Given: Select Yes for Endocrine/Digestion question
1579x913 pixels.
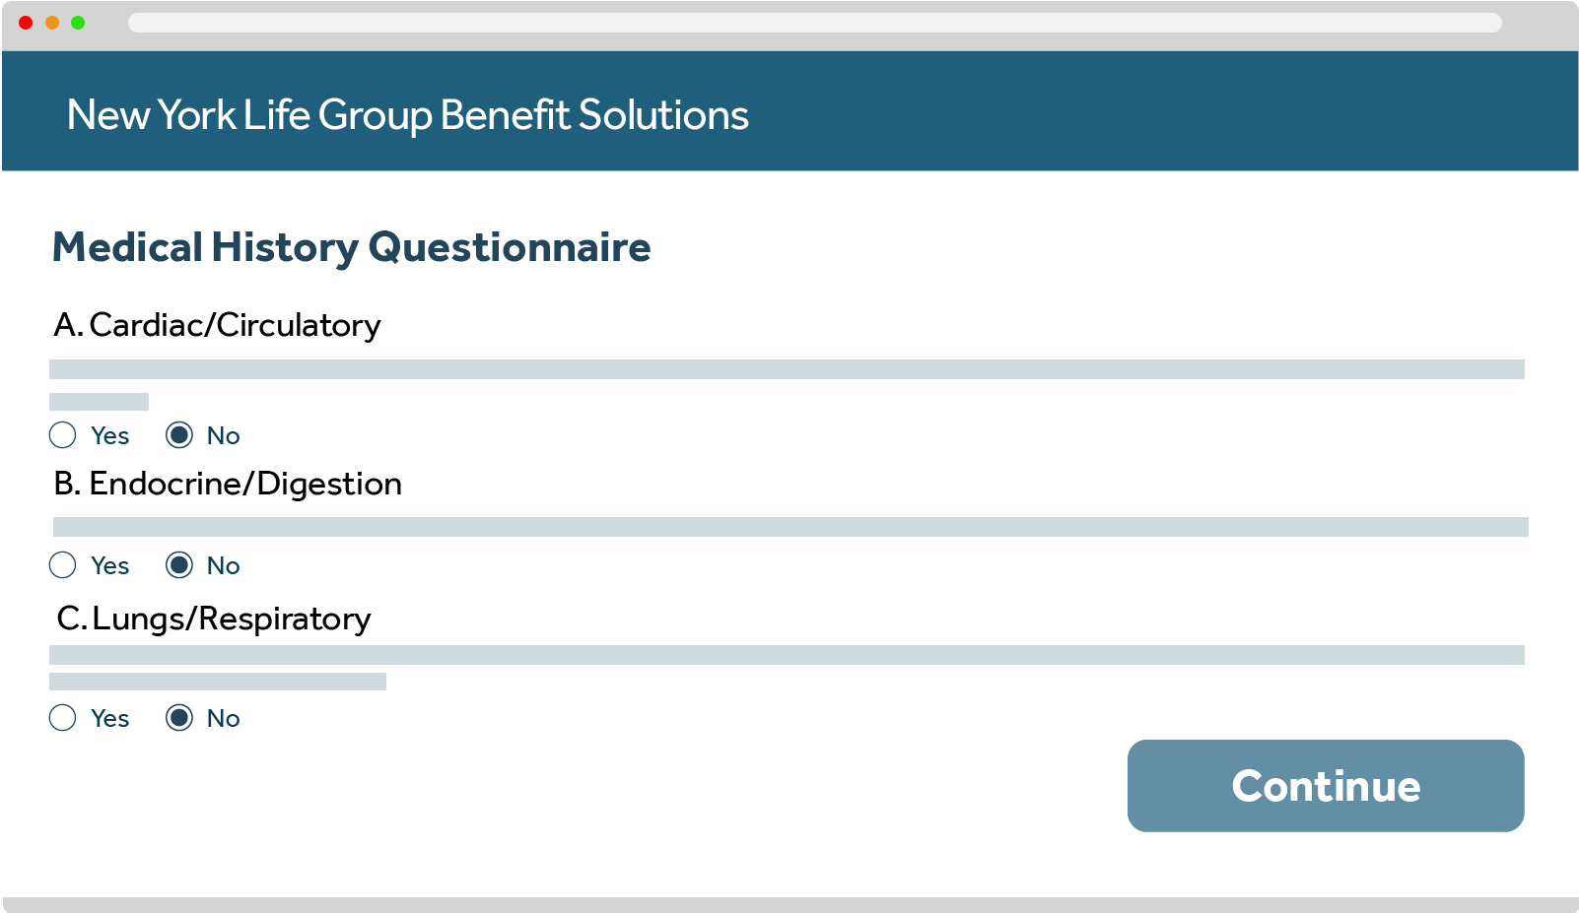Looking at the screenshot, I should 62,565.
